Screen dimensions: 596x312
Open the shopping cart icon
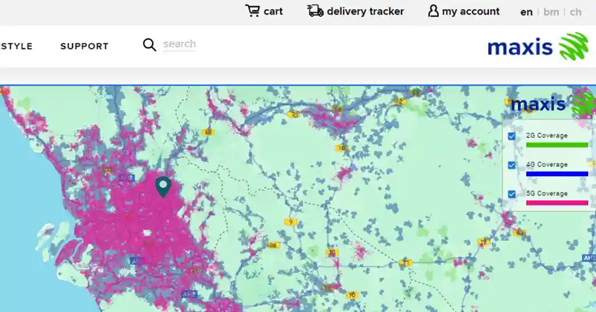click(253, 10)
